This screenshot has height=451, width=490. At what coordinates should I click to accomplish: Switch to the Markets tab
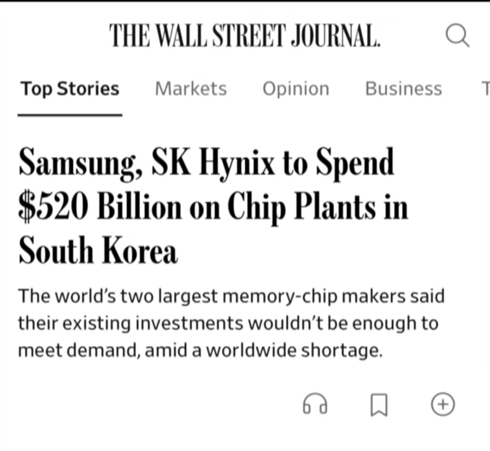tap(191, 89)
